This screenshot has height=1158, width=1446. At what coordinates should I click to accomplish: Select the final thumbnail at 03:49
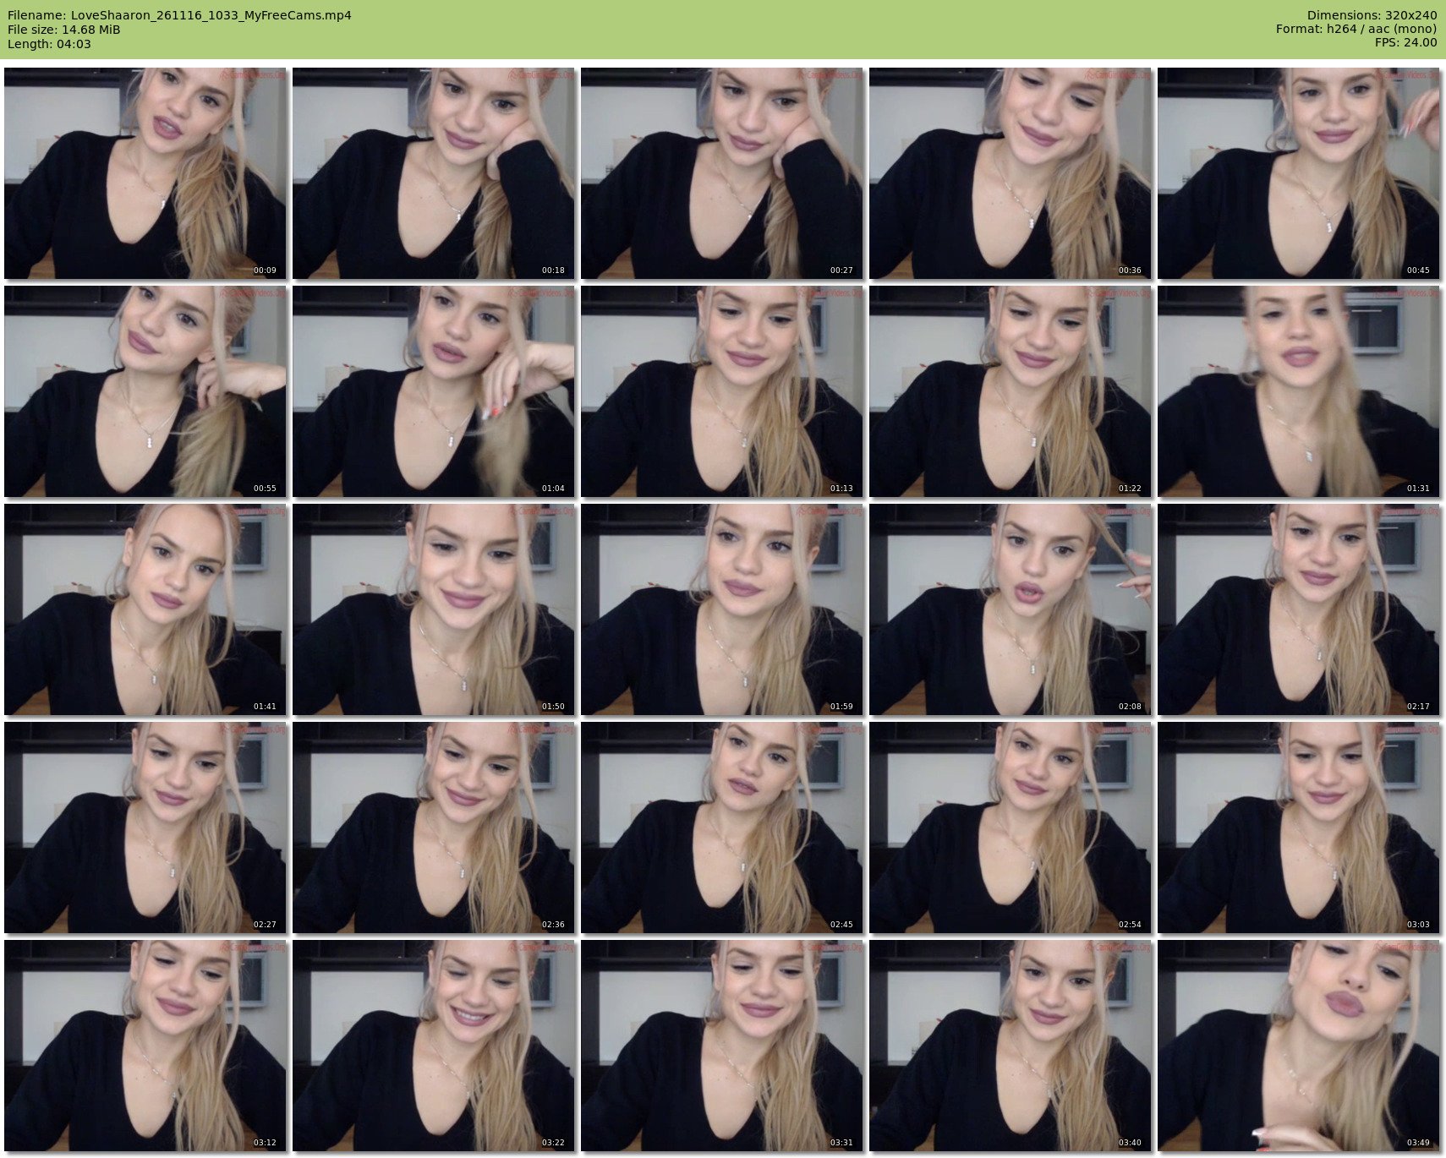(1299, 1046)
